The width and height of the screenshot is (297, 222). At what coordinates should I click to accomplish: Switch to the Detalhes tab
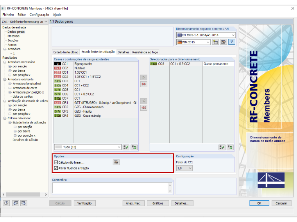click(123, 52)
